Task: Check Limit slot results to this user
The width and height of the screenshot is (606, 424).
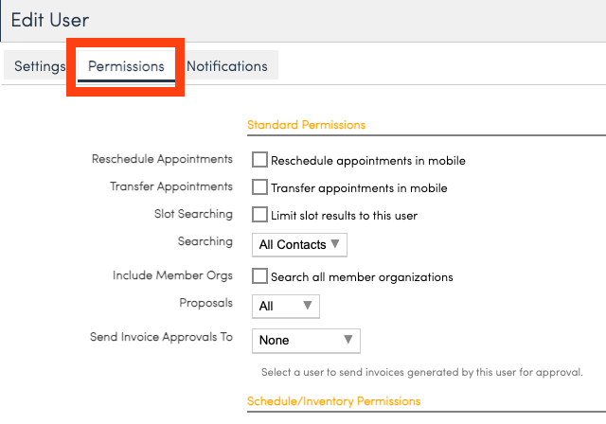Action: [x=259, y=215]
